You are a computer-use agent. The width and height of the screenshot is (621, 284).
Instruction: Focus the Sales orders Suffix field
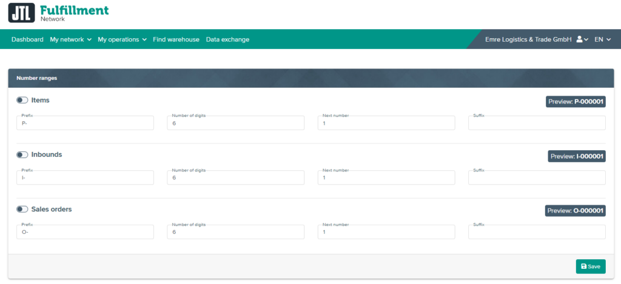tap(537, 232)
